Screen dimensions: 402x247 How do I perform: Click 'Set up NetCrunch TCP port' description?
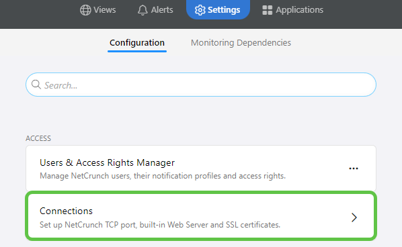click(x=160, y=225)
